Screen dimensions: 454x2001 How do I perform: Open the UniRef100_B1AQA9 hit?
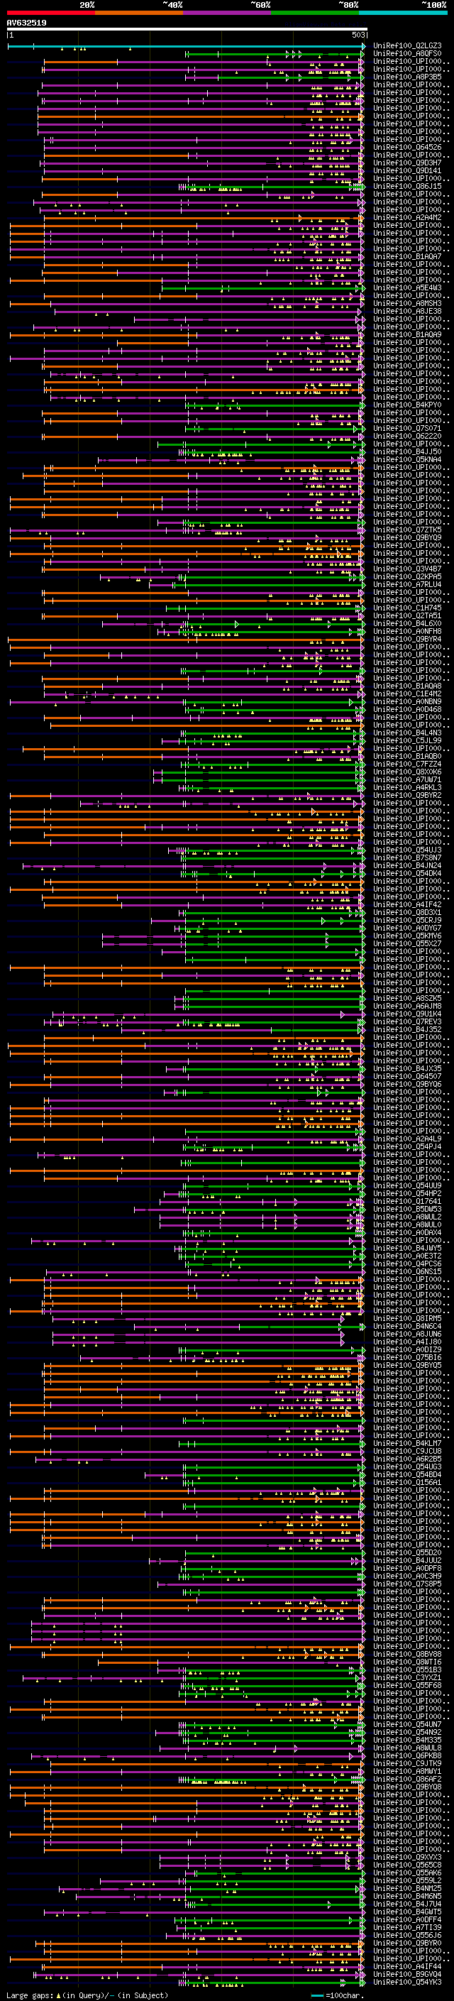(x=406, y=335)
